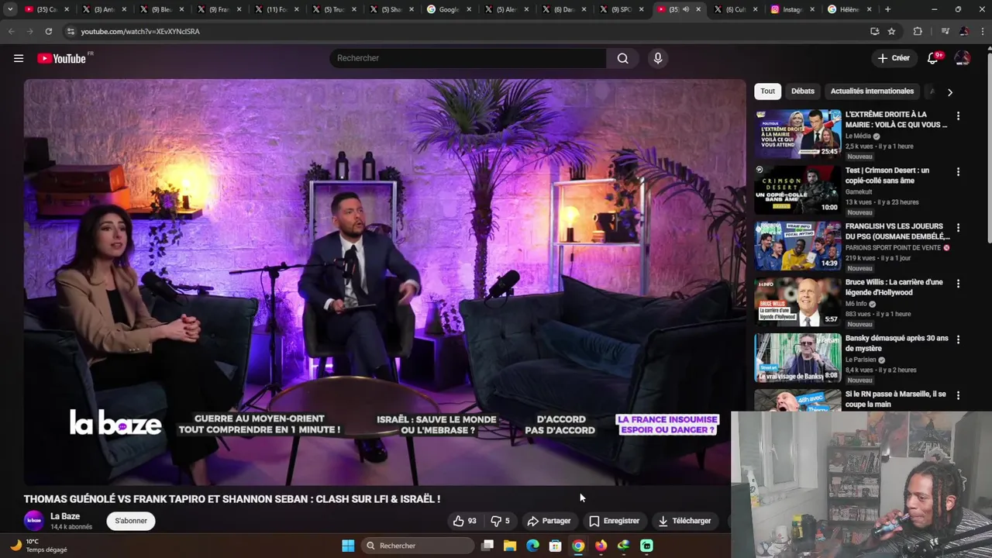The image size is (992, 558).
Task: Switch to the Hélène browser tab
Action: pyautogui.click(x=849, y=9)
